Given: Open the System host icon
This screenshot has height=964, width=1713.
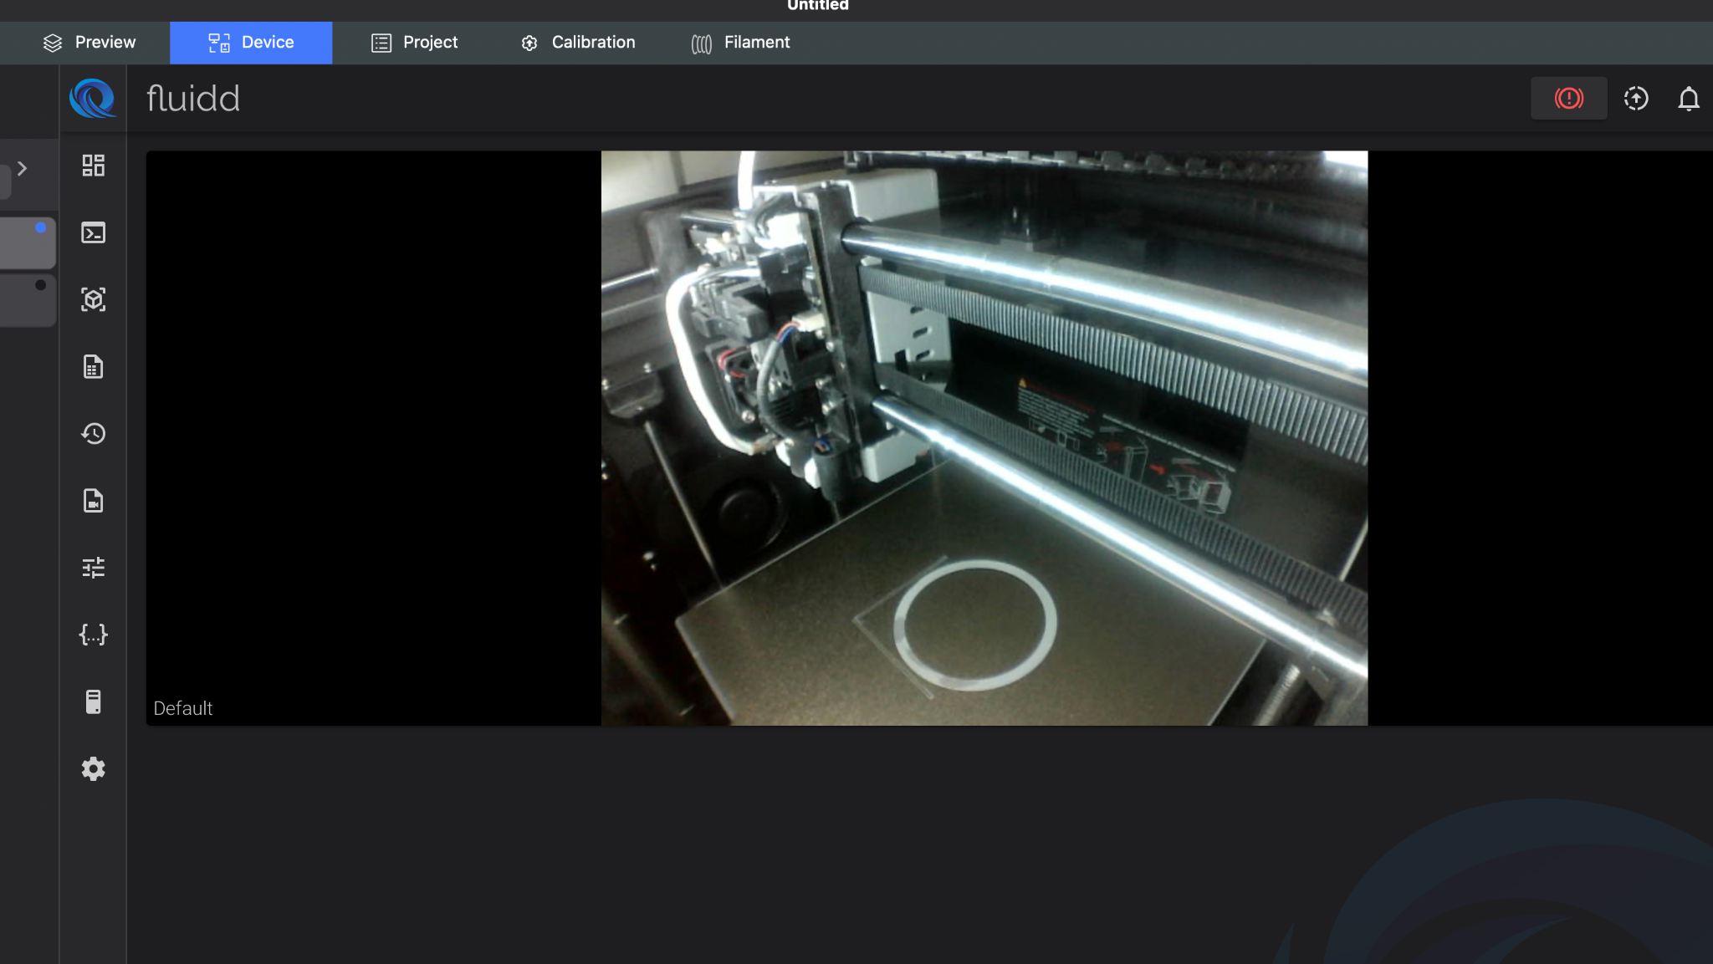Looking at the screenshot, I should [93, 701].
